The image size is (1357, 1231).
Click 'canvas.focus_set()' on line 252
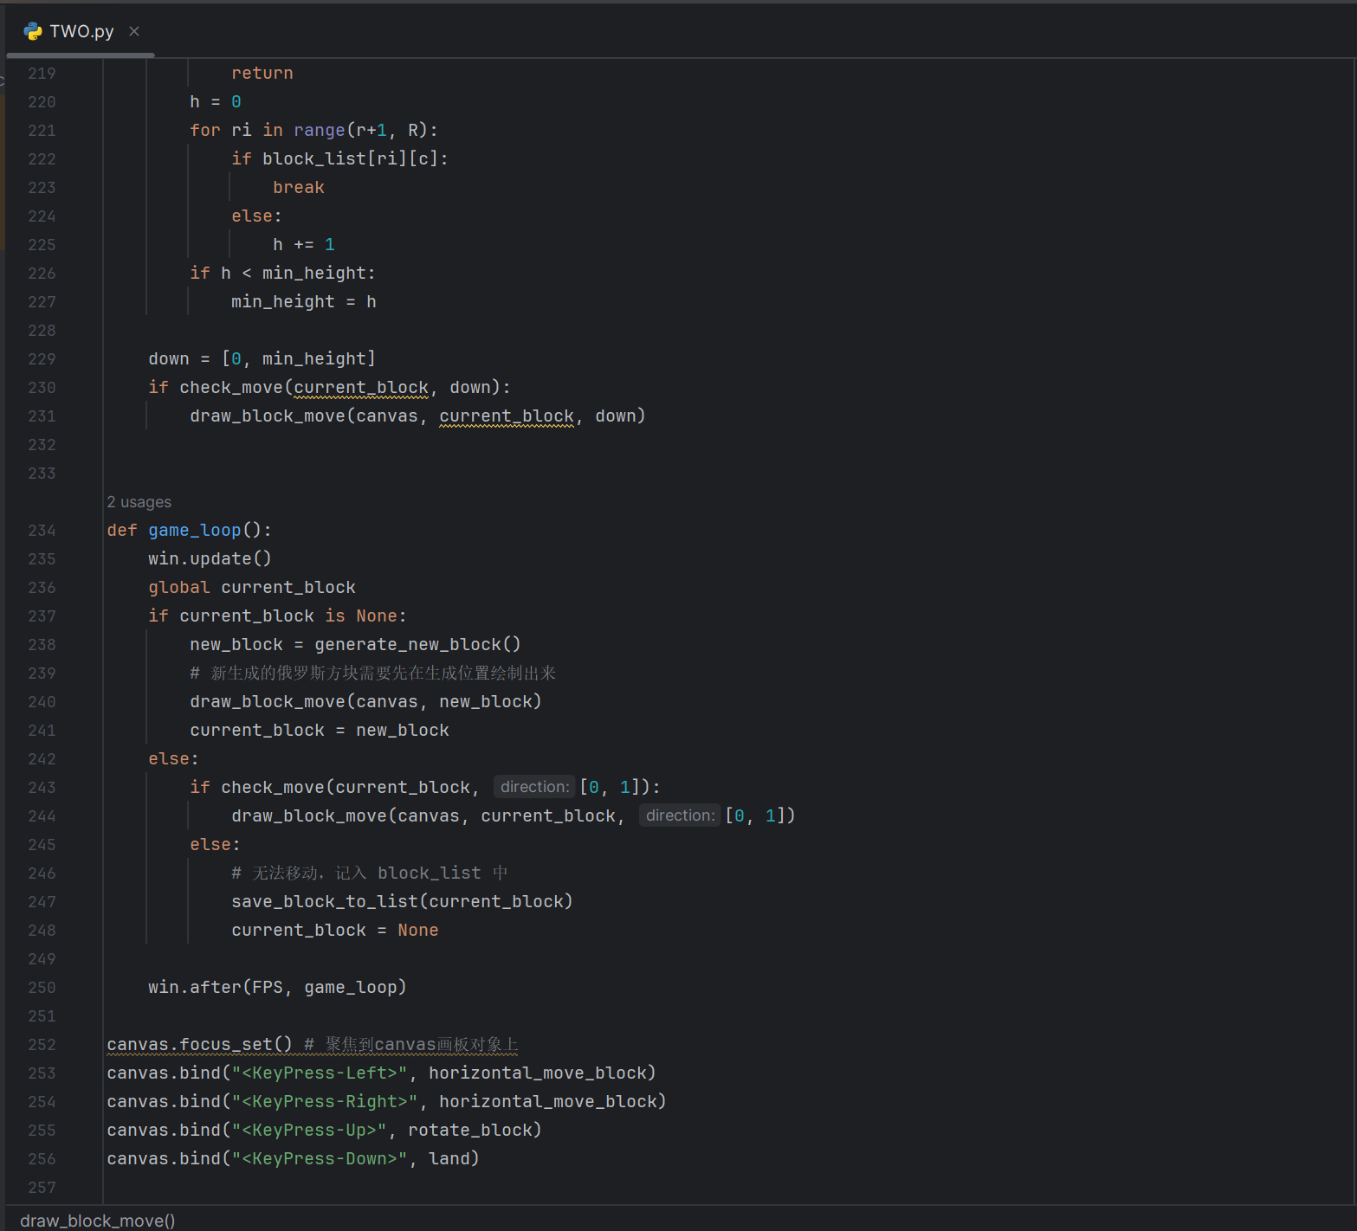[200, 1045]
